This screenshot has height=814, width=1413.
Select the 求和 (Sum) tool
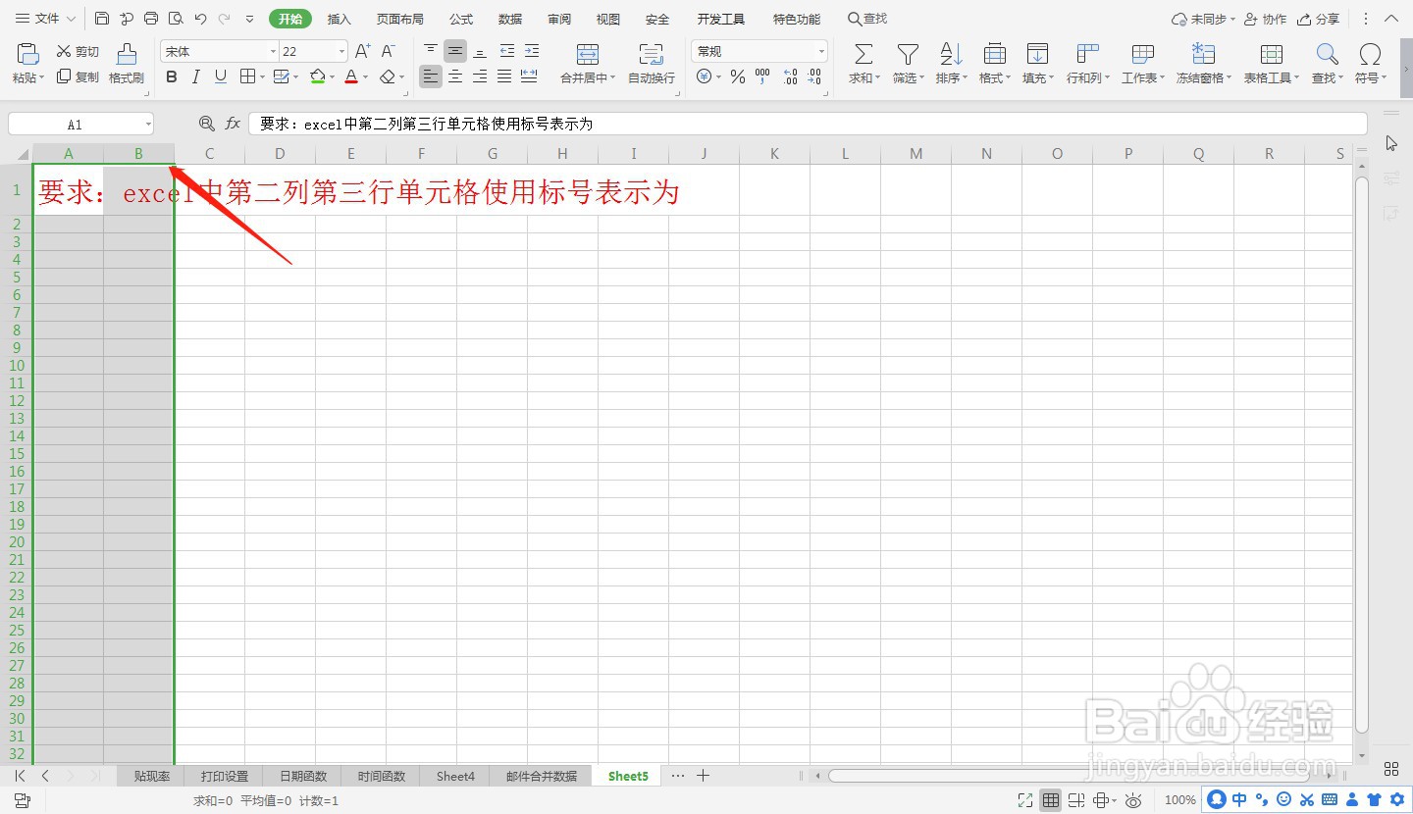[x=862, y=62]
